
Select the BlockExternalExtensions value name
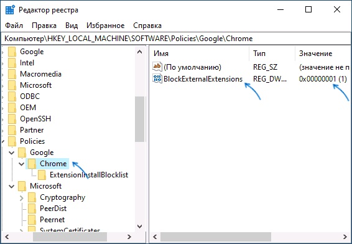click(x=203, y=79)
